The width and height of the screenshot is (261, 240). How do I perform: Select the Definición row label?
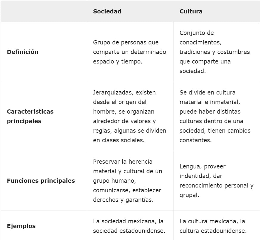[23, 52]
